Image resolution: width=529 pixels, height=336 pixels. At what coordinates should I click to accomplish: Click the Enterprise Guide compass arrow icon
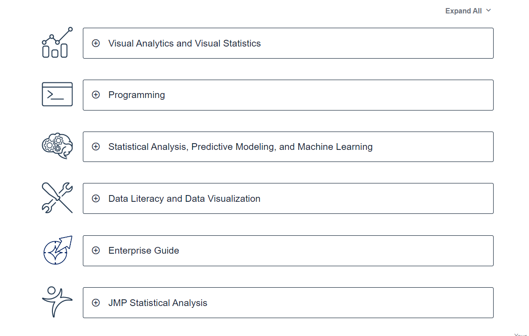(57, 250)
